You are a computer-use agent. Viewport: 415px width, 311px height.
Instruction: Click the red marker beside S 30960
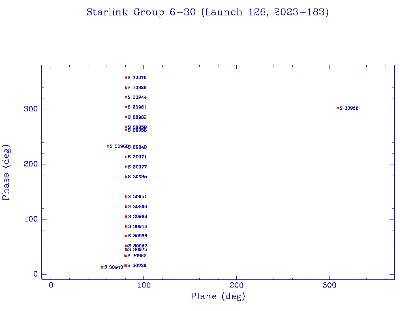[108, 146]
